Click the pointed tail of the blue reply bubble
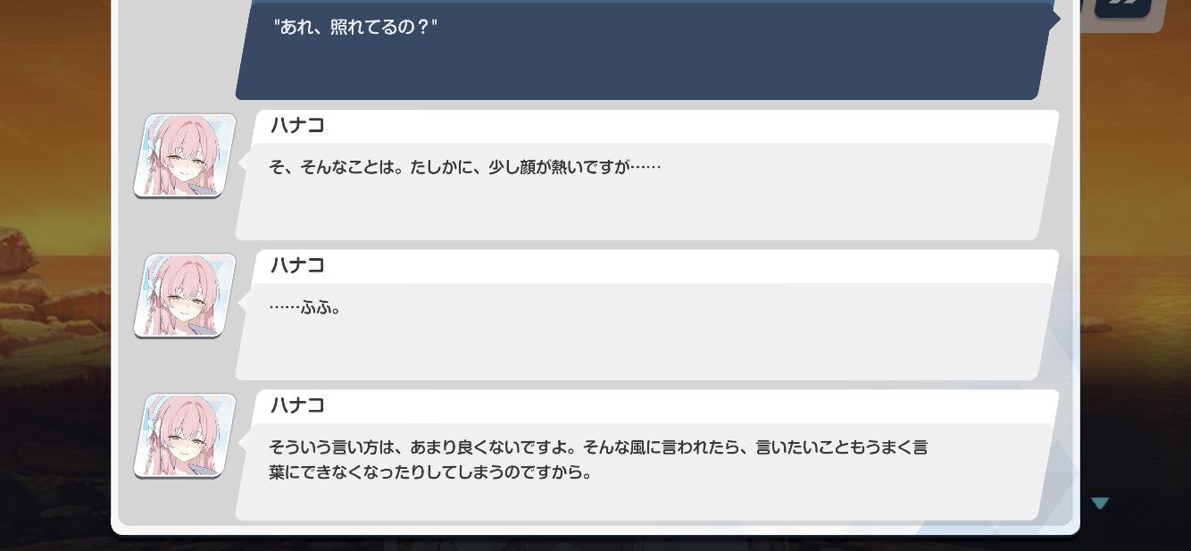The image size is (1191, 551). point(1055,18)
